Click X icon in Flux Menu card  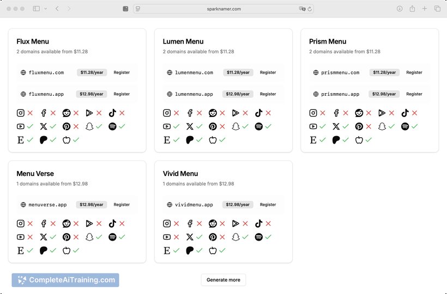(44, 126)
